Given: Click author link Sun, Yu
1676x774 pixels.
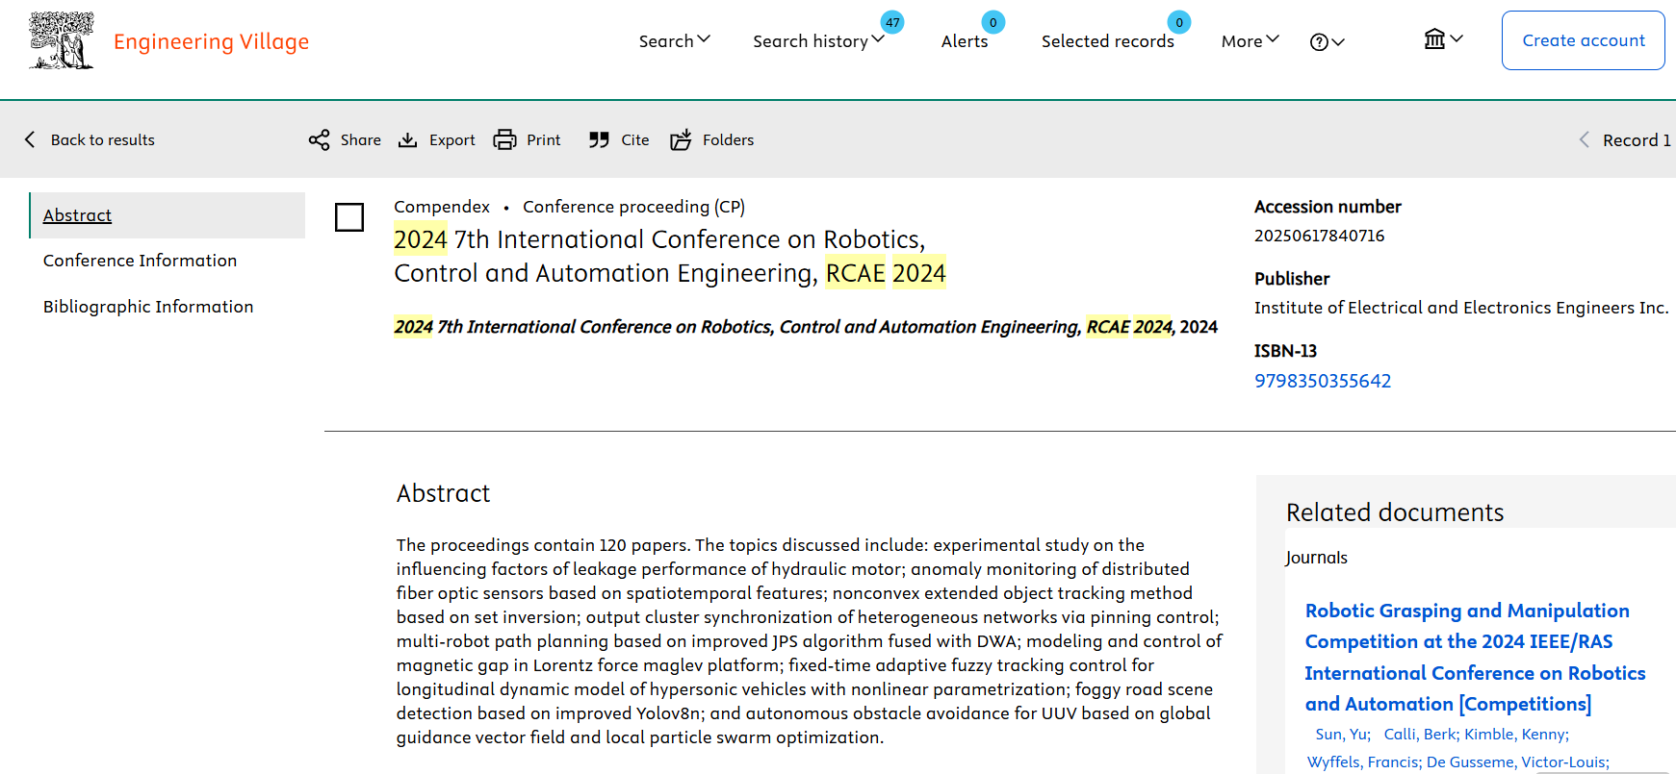Looking at the screenshot, I should 1343,735.
